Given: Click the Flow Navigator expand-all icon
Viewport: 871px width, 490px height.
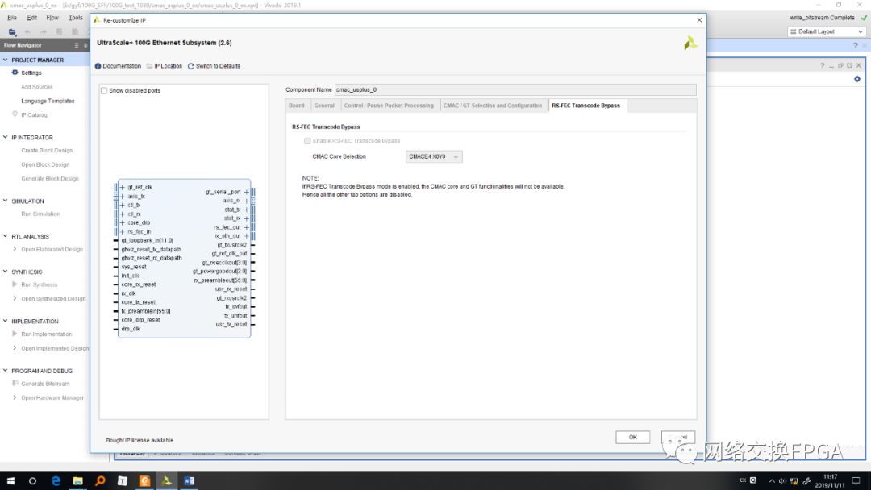Looking at the screenshot, I should pyautogui.click(x=85, y=45).
